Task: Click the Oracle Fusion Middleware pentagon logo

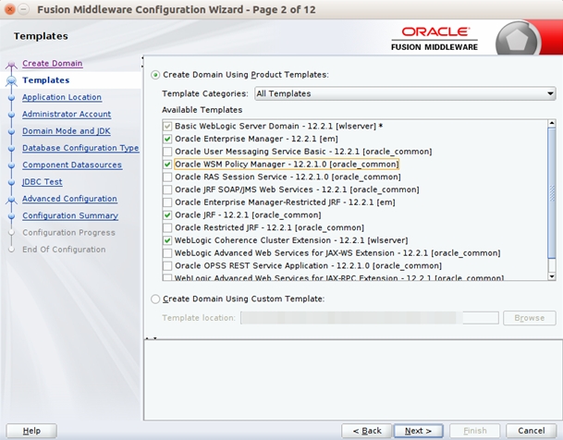Action: click(517, 40)
